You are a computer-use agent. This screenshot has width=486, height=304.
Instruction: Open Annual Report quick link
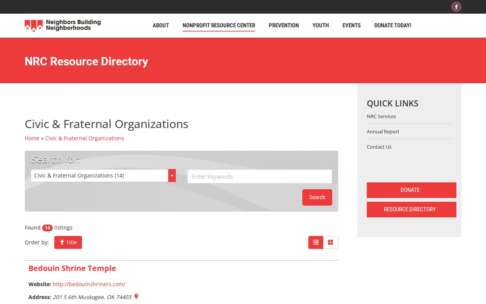coord(383,131)
